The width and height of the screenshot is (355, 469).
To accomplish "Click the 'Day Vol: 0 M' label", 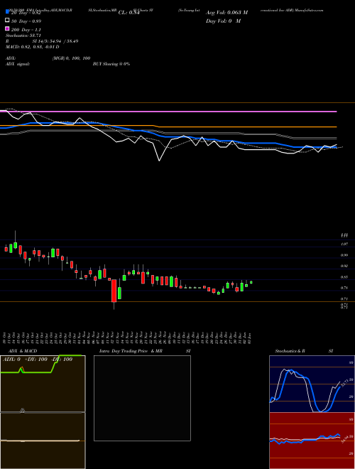I will pos(223,21).
